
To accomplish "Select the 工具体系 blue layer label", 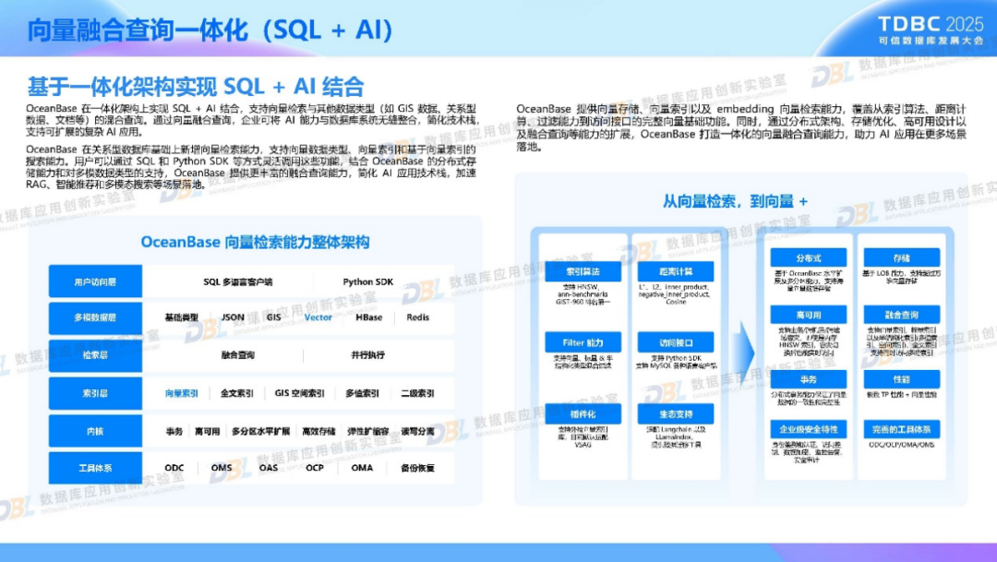I will click(95, 468).
